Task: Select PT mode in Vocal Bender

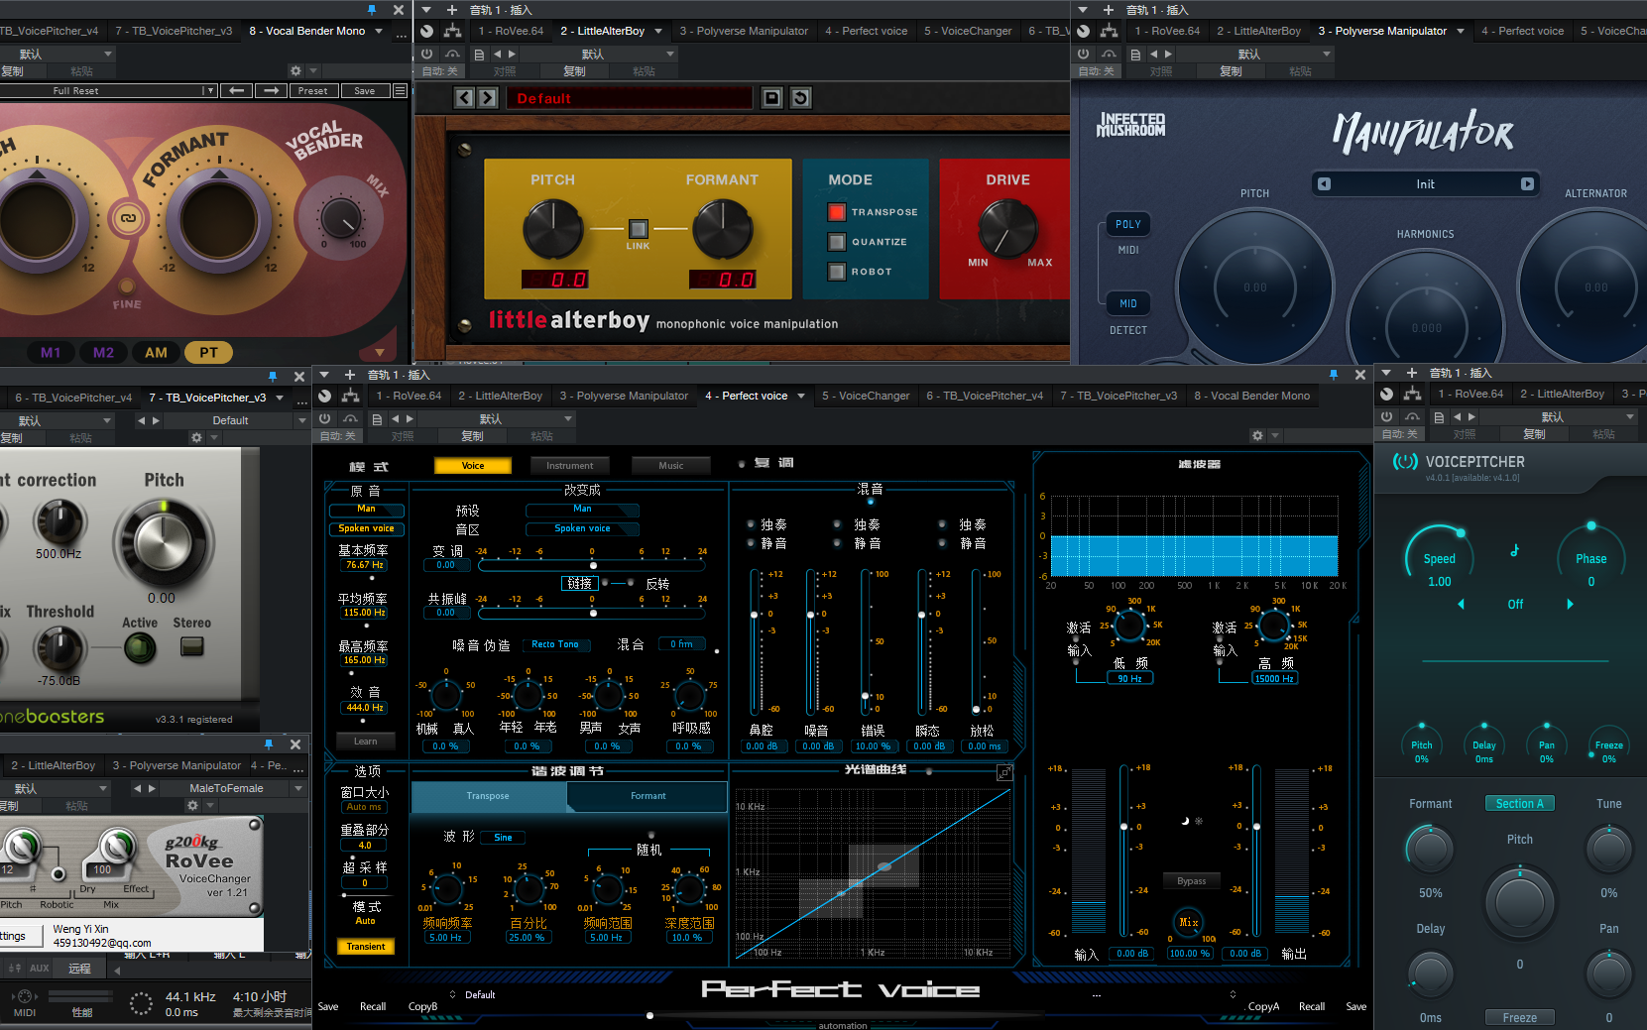Action: pos(208,352)
